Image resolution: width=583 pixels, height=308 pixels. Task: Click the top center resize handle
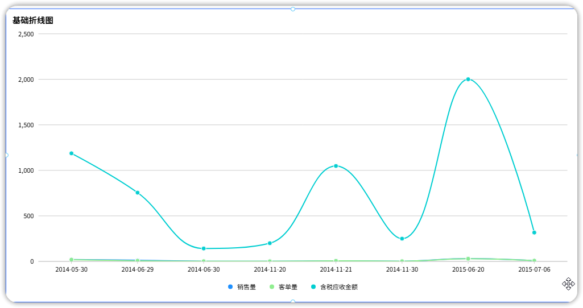tap(293, 9)
